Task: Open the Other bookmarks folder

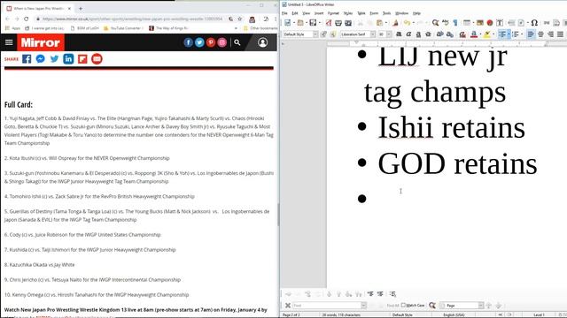Action: tap(260, 28)
